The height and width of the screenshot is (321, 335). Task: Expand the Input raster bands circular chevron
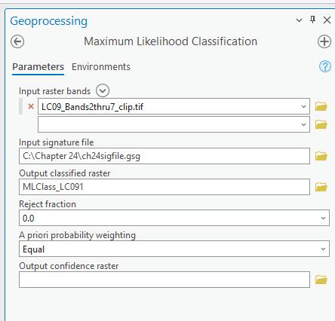(x=103, y=90)
